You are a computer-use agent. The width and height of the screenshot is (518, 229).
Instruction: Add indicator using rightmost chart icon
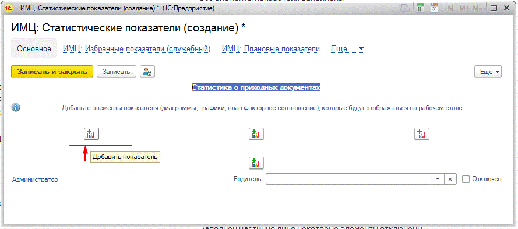[422, 134]
